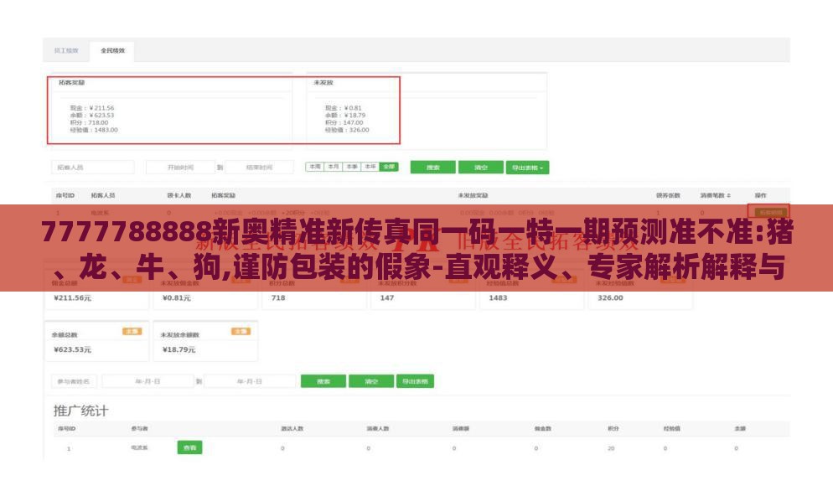Select the 现金：¥0.81 line
The height and width of the screenshot is (496, 833).
[344, 108]
